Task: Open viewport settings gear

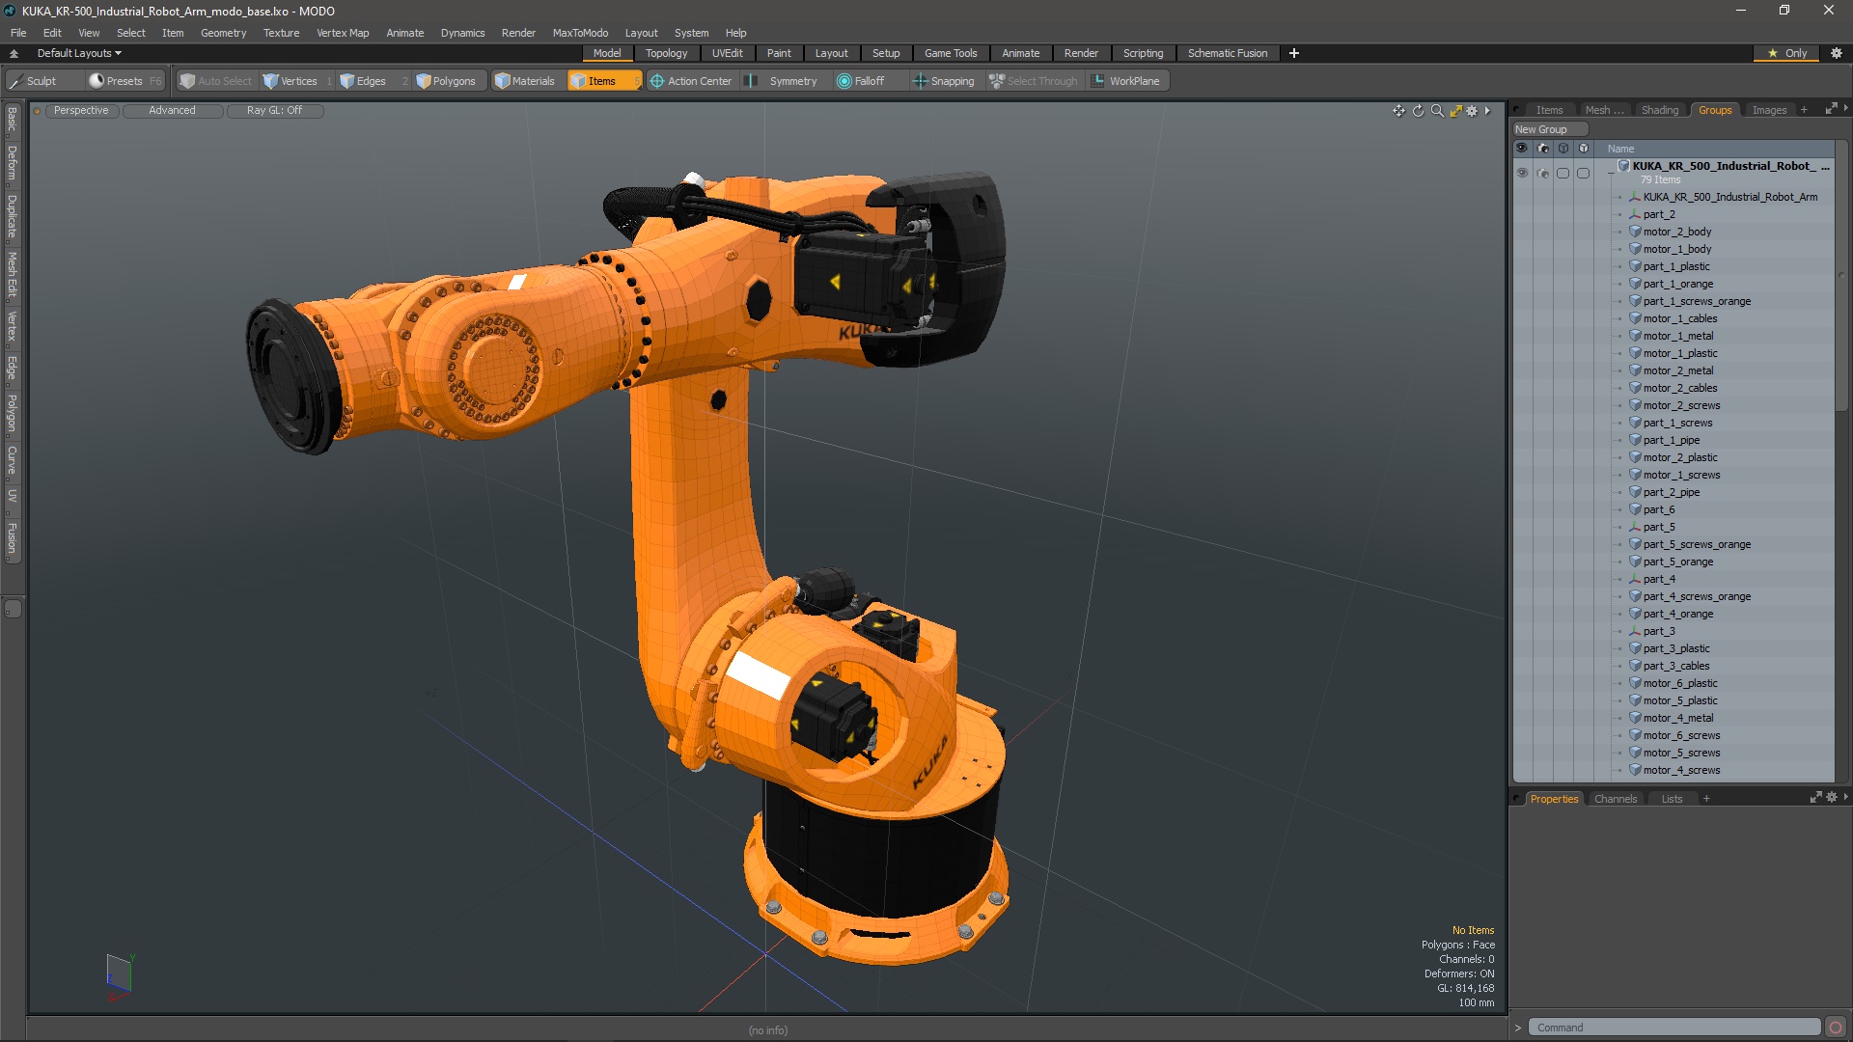Action: pyautogui.click(x=1472, y=111)
